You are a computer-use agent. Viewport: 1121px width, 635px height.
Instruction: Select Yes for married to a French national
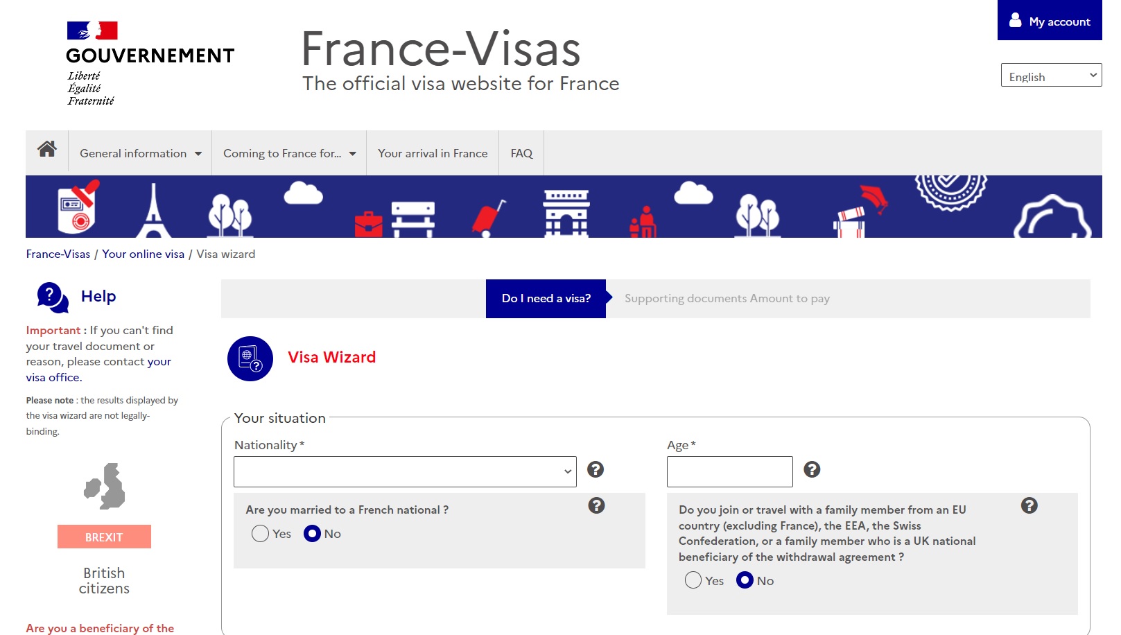[x=260, y=534]
